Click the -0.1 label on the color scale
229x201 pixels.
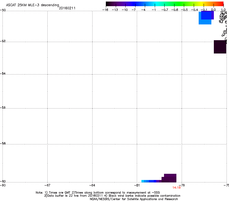(x=204, y=10)
